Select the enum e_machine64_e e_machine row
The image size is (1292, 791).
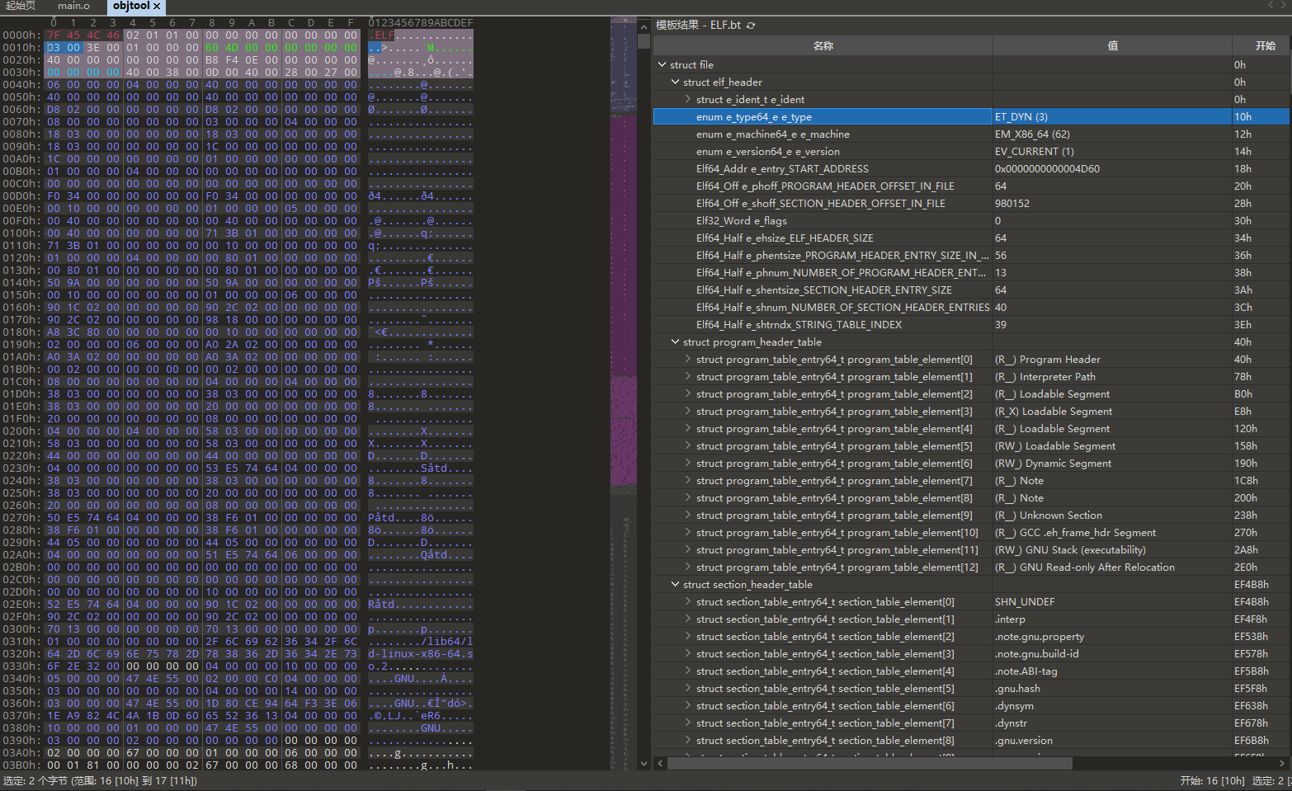pos(971,134)
